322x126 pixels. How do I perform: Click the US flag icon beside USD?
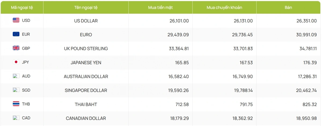[16, 20]
